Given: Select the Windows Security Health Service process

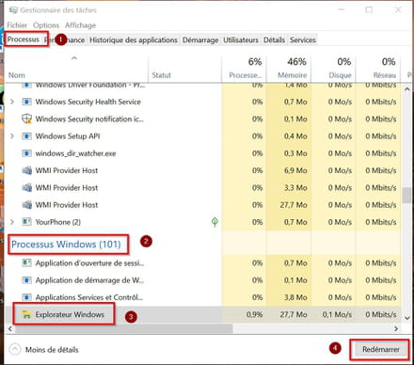Looking at the screenshot, I should coord(203,102).
